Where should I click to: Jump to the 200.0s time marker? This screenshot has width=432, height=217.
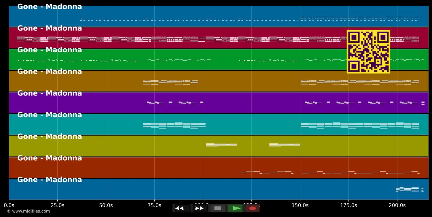point(397,206)
